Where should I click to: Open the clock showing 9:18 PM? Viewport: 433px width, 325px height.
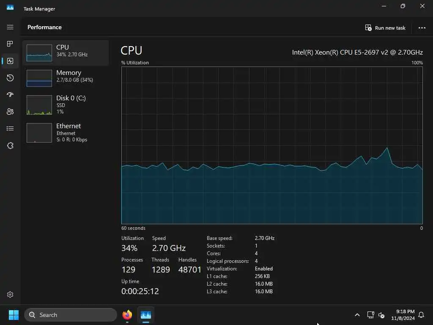point(403,315)
